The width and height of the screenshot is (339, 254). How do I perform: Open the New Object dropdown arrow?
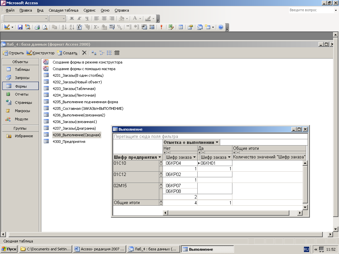coord(213,27)
